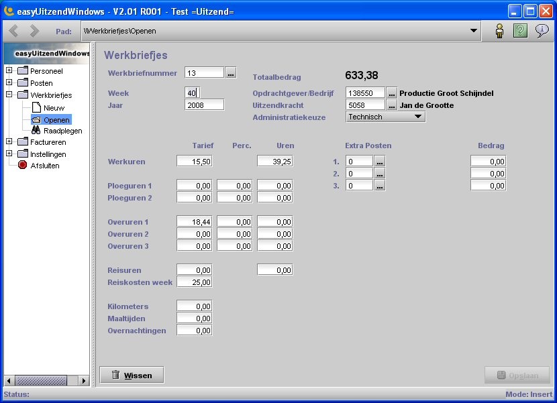Click Extra Posten 1 code field
Image resolution: width=557 pixels, height=403 pixels.
360,161
